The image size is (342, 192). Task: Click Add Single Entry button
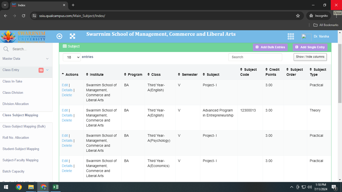(x=310, y=47)
